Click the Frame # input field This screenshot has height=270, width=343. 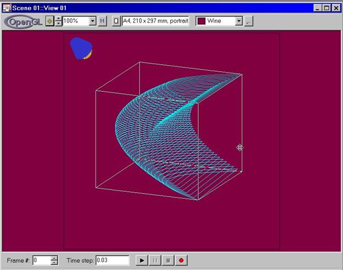(41, 260)
